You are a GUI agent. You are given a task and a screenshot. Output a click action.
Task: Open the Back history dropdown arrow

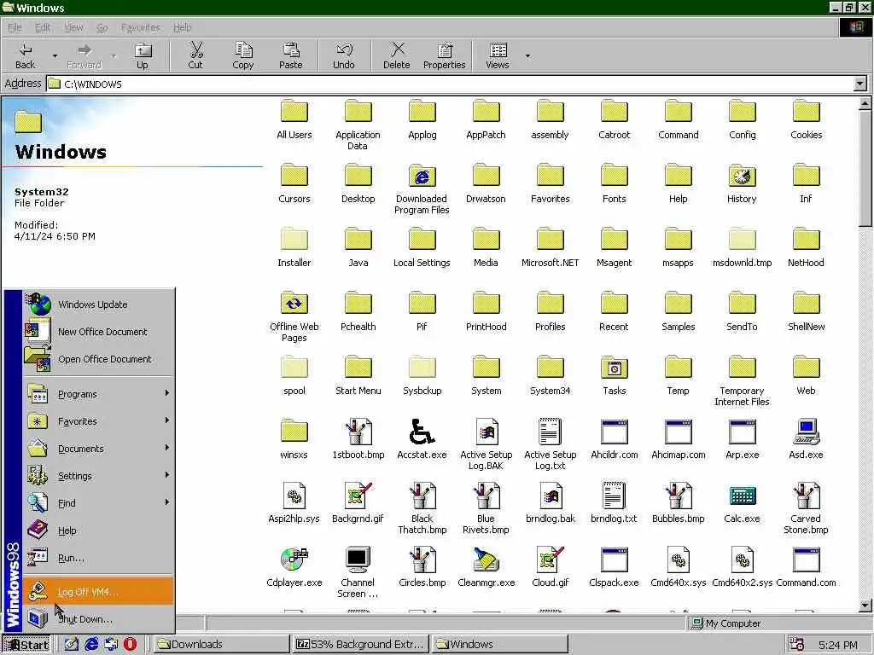[x=55, y=55]
